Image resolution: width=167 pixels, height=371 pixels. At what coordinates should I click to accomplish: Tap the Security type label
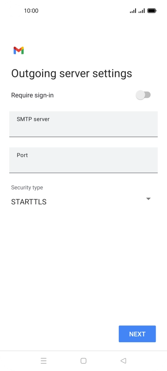coord(27,188)
